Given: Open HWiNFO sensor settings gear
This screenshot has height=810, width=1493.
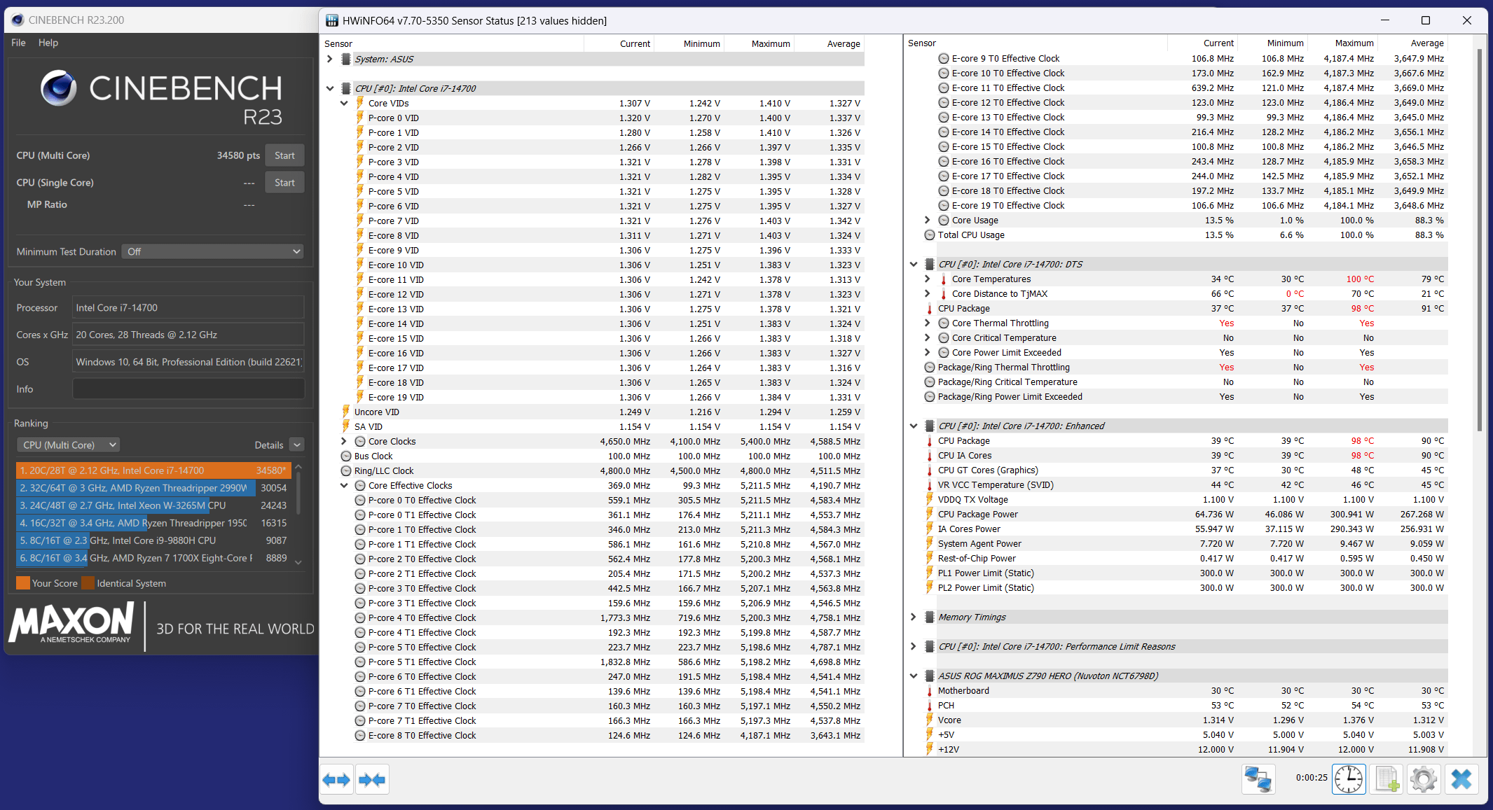Looking at the screenshot, I should (1424, 778).
